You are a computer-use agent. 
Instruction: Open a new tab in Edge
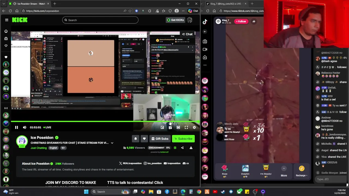[55, 4]
